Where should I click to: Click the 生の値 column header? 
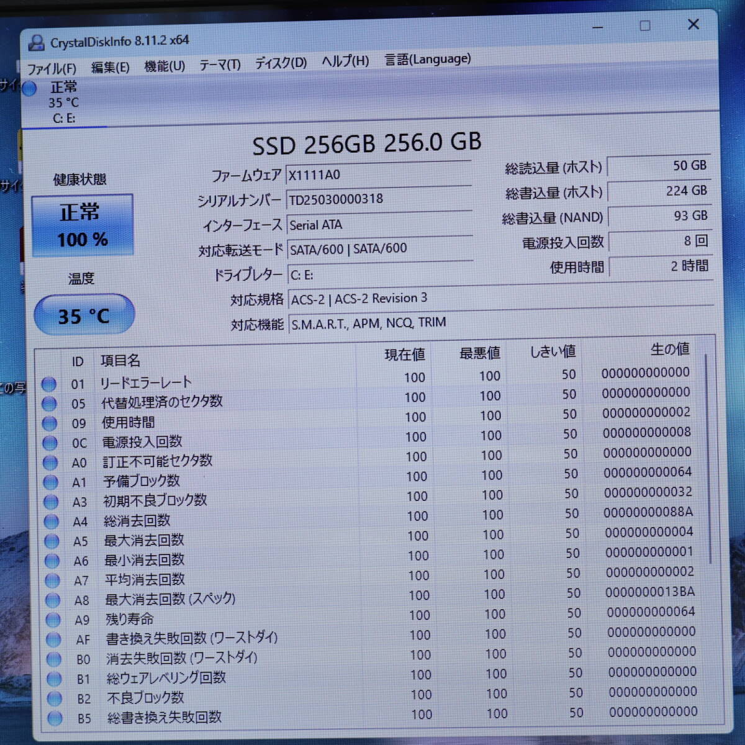670,349
